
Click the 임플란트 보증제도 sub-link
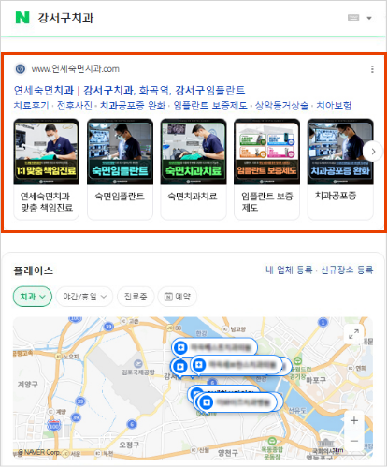[x=210, y=106]
